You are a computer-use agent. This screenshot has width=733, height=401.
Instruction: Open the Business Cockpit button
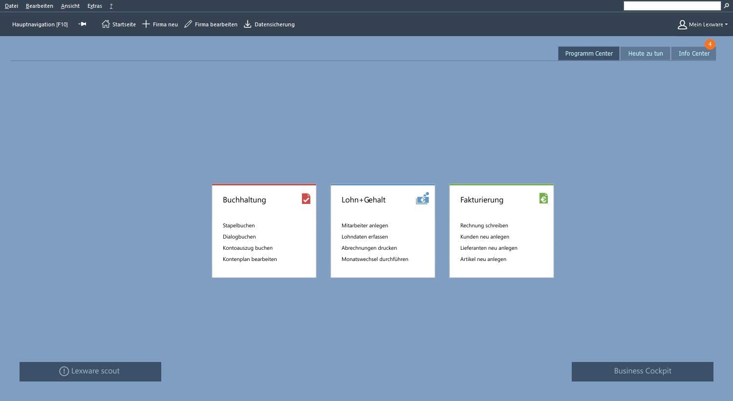(642, 371)
